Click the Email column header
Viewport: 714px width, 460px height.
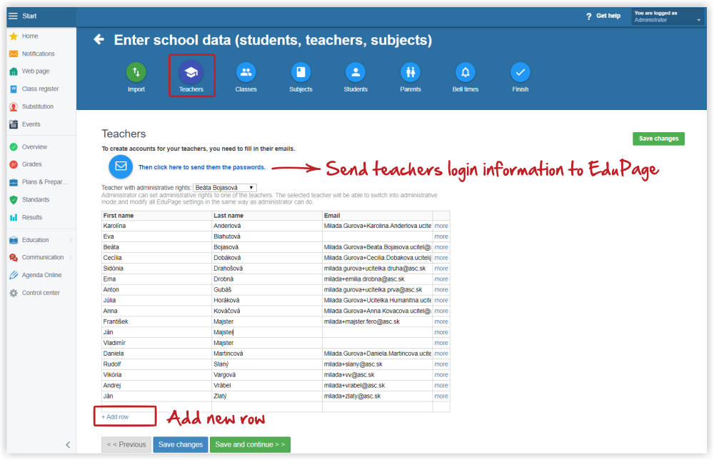tap(377, 216)
